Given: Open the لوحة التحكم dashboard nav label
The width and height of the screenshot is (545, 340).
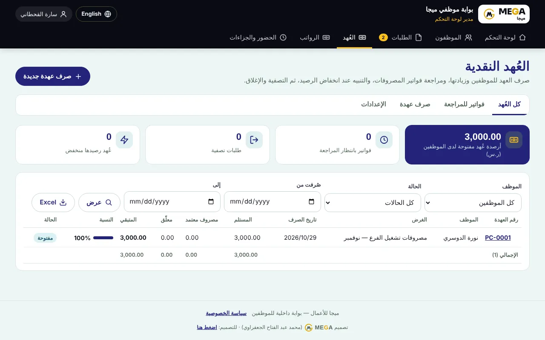Looking at the screenshot, I should tap(500, 37).
